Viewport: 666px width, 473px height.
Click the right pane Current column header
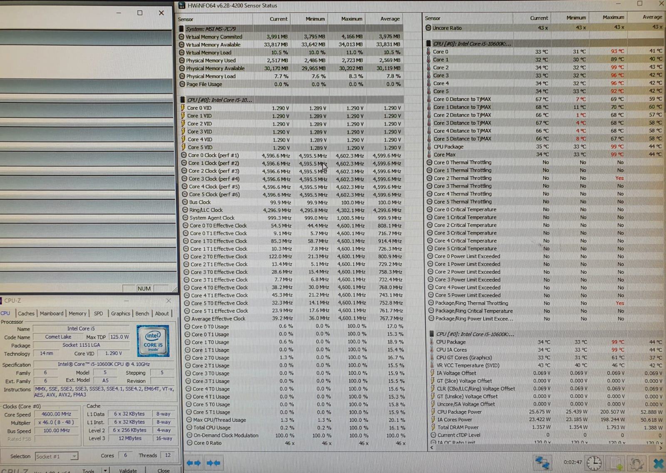[533, 18]
